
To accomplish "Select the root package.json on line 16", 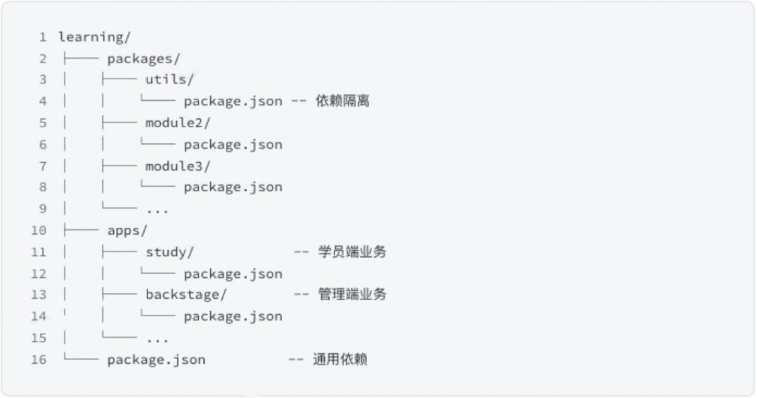I will (157, 360).
